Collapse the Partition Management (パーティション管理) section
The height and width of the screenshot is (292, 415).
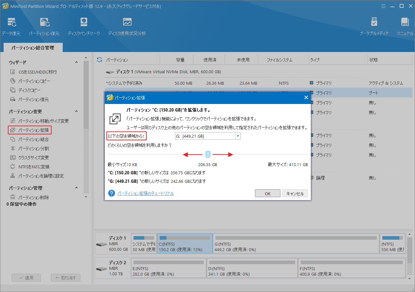point(76,188)
